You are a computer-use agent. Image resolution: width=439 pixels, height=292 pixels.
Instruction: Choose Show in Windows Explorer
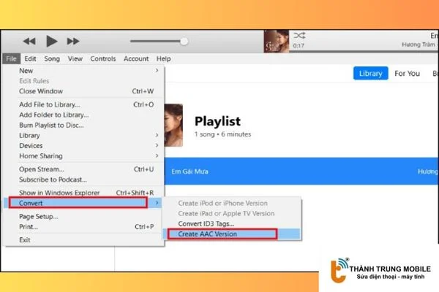83,193
